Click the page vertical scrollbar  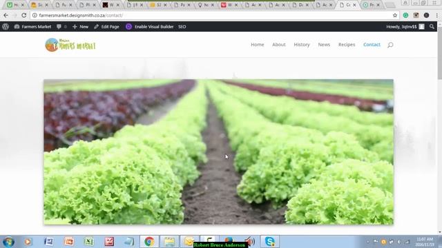click(x=439, y=54)
